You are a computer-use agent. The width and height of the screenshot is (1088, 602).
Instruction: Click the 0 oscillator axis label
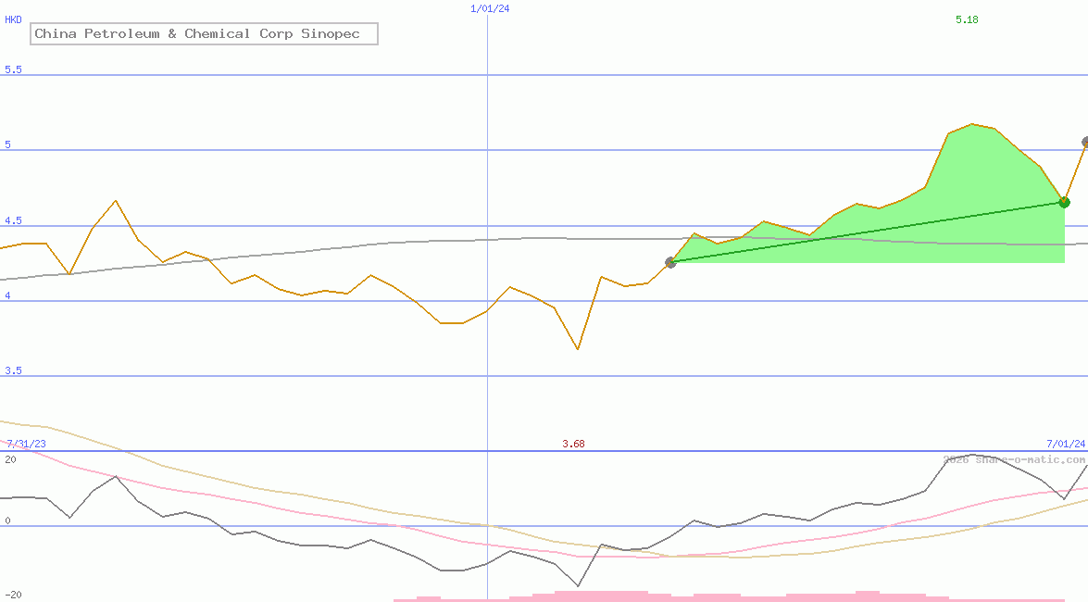7,520
